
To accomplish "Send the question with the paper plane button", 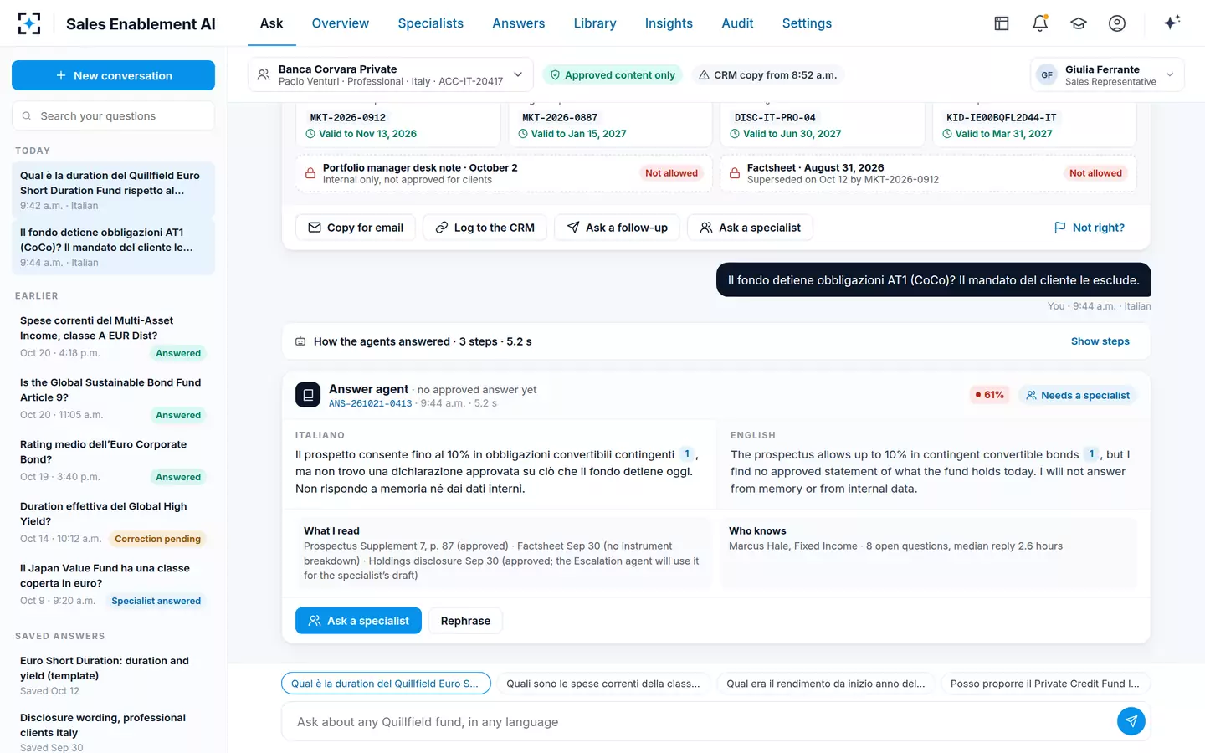I will point(1131,721).
